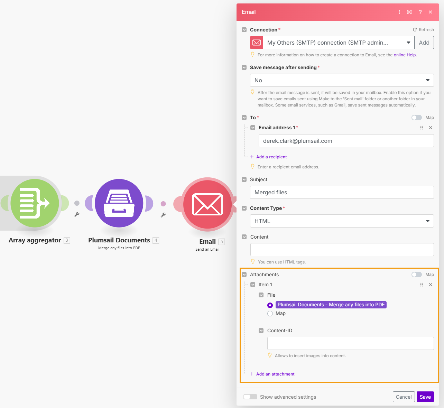Open the Array aggregator module

tap(35, 203)
